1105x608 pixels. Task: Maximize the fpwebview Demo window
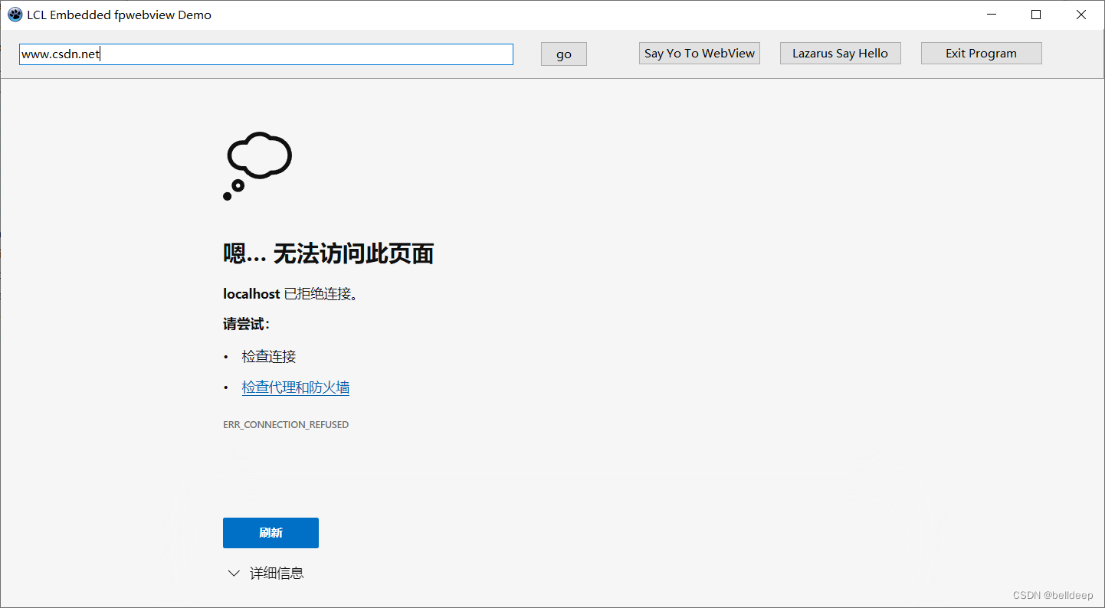click(1036, 15)
